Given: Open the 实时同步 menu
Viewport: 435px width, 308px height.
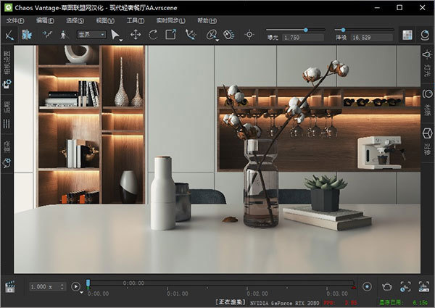Looking at the screenshot, I should [x=167, y=20].
